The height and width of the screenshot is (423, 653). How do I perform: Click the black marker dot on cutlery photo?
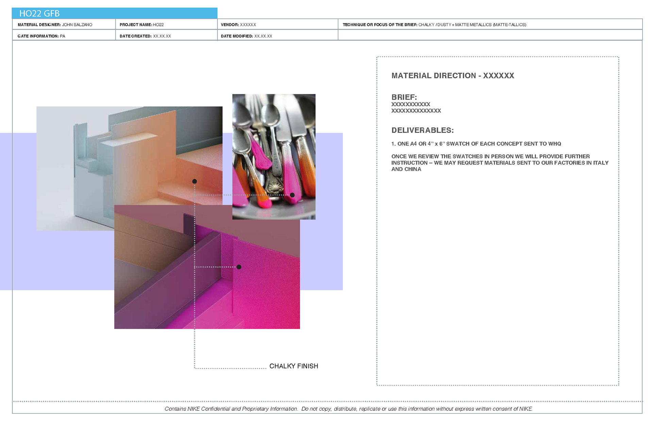pos(292,195)
